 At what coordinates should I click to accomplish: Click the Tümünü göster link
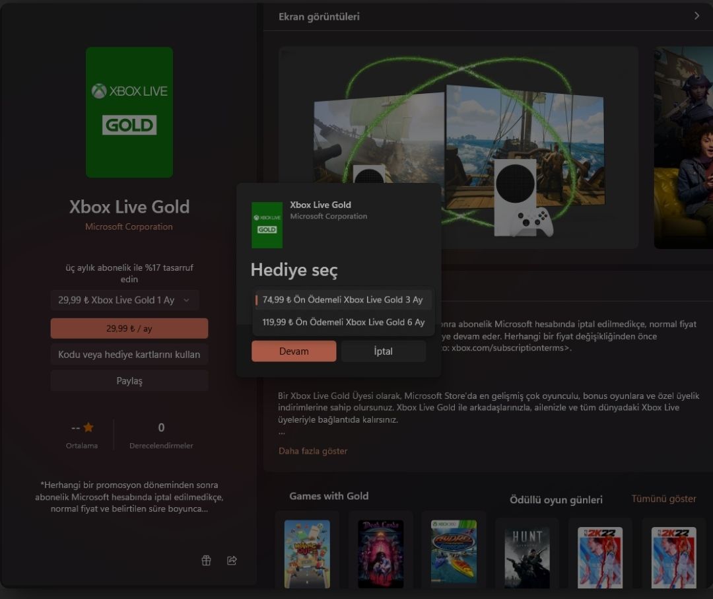663,499
